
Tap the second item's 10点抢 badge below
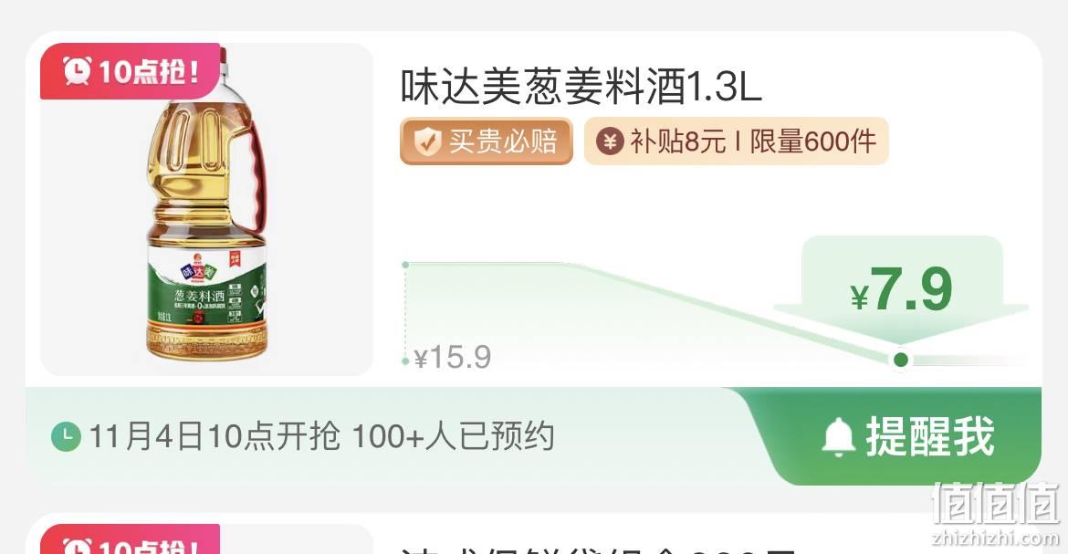[131, 539]
